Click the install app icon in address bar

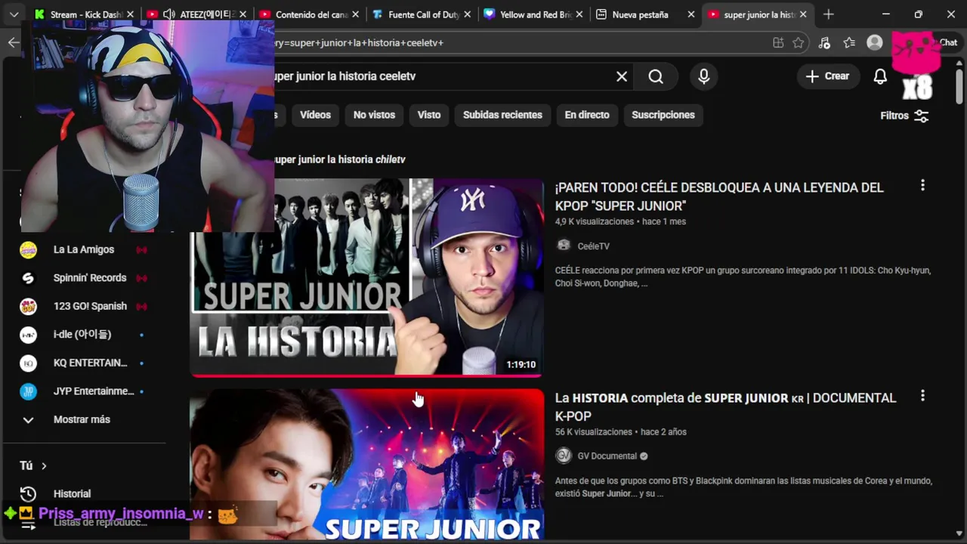click(778, 43)
